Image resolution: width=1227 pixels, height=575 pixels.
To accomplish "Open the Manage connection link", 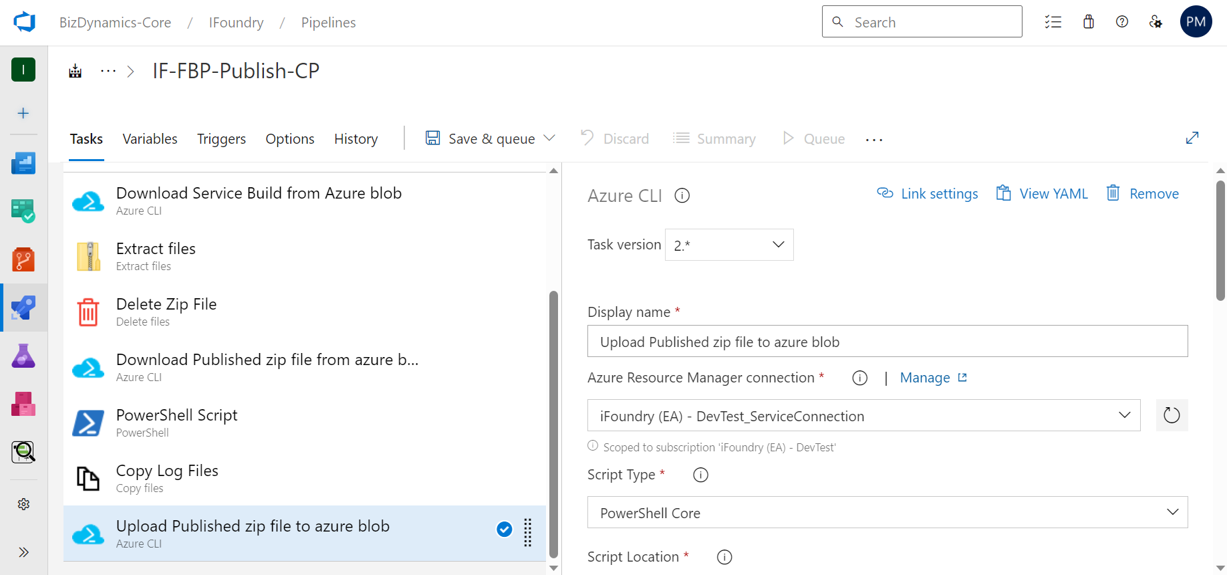I will point(934,378).
